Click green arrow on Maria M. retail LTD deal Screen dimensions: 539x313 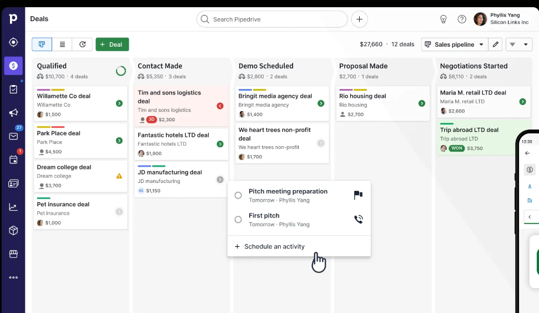[522, 102]
